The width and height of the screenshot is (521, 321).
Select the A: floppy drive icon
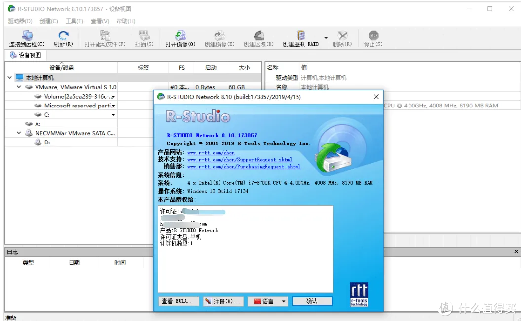29,124
